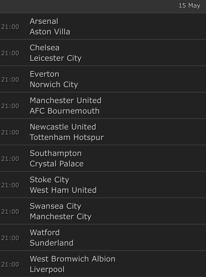The width and height of the screenshot is (206, 277).
Task: Click on Tottenham Hotspur
Action: click(67, 137)
